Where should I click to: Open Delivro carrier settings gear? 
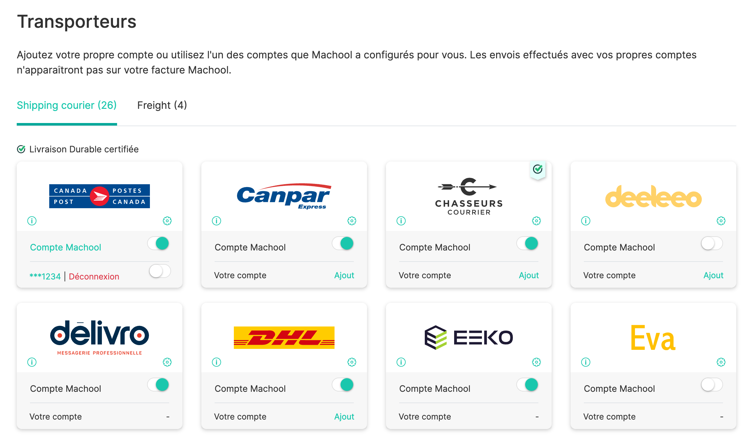tap(167, 362)
